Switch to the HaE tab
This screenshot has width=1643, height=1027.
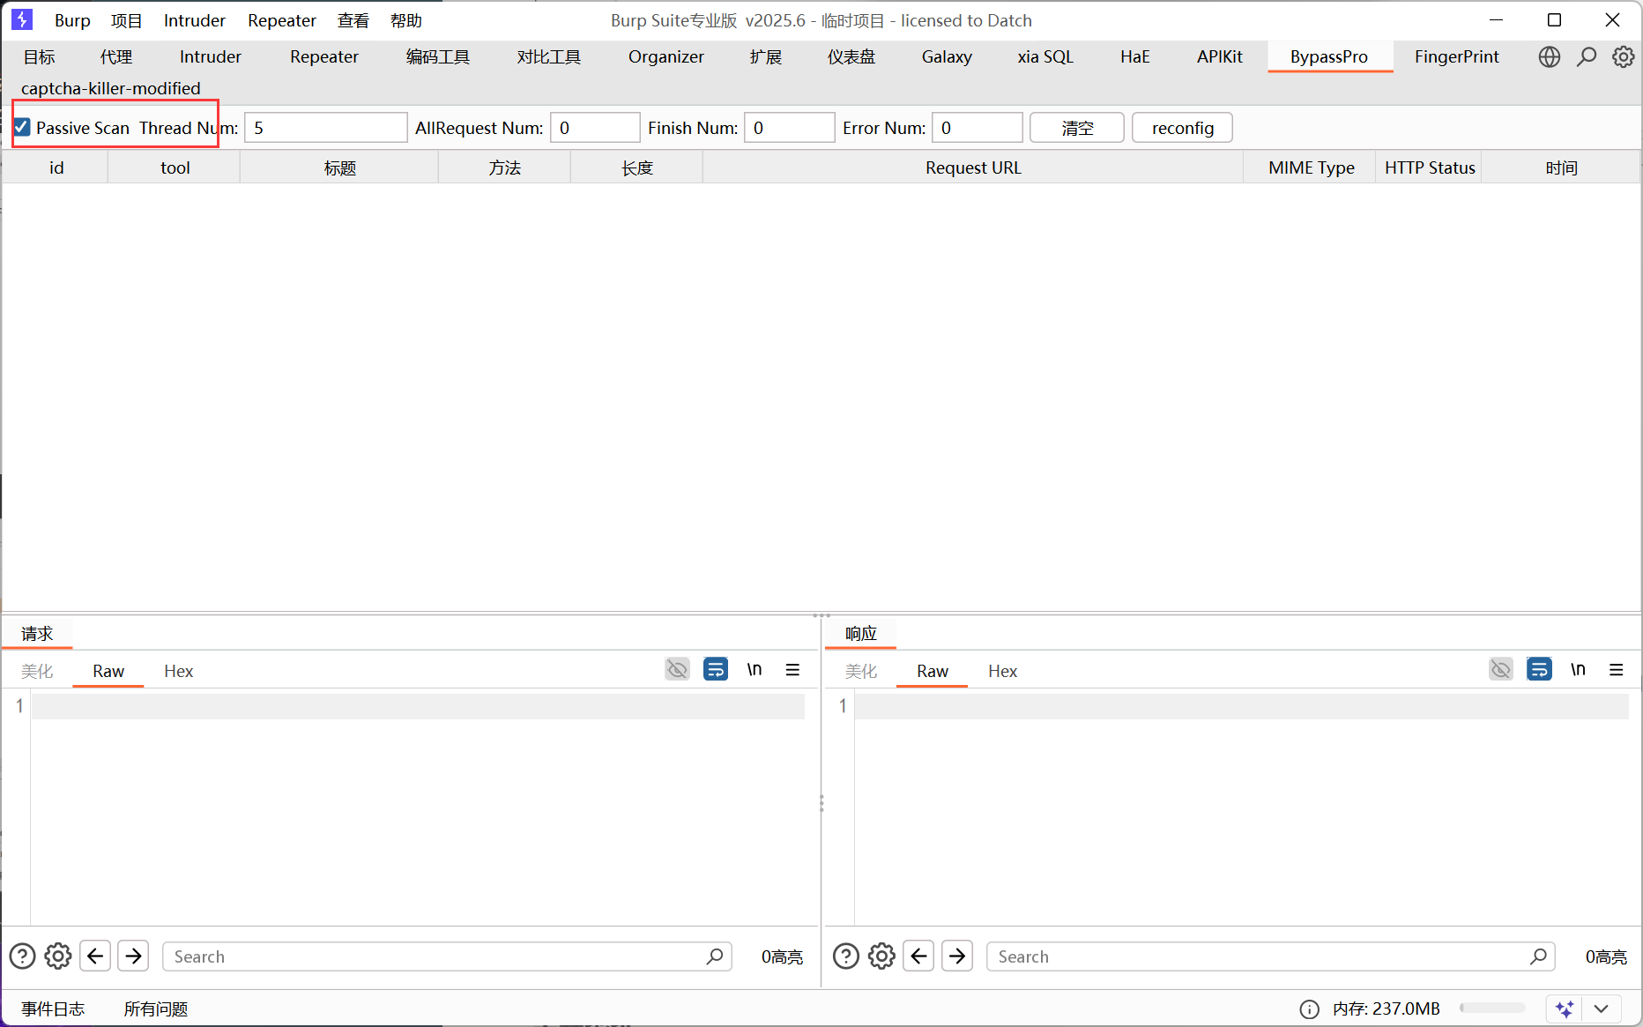coord(1135,57)
